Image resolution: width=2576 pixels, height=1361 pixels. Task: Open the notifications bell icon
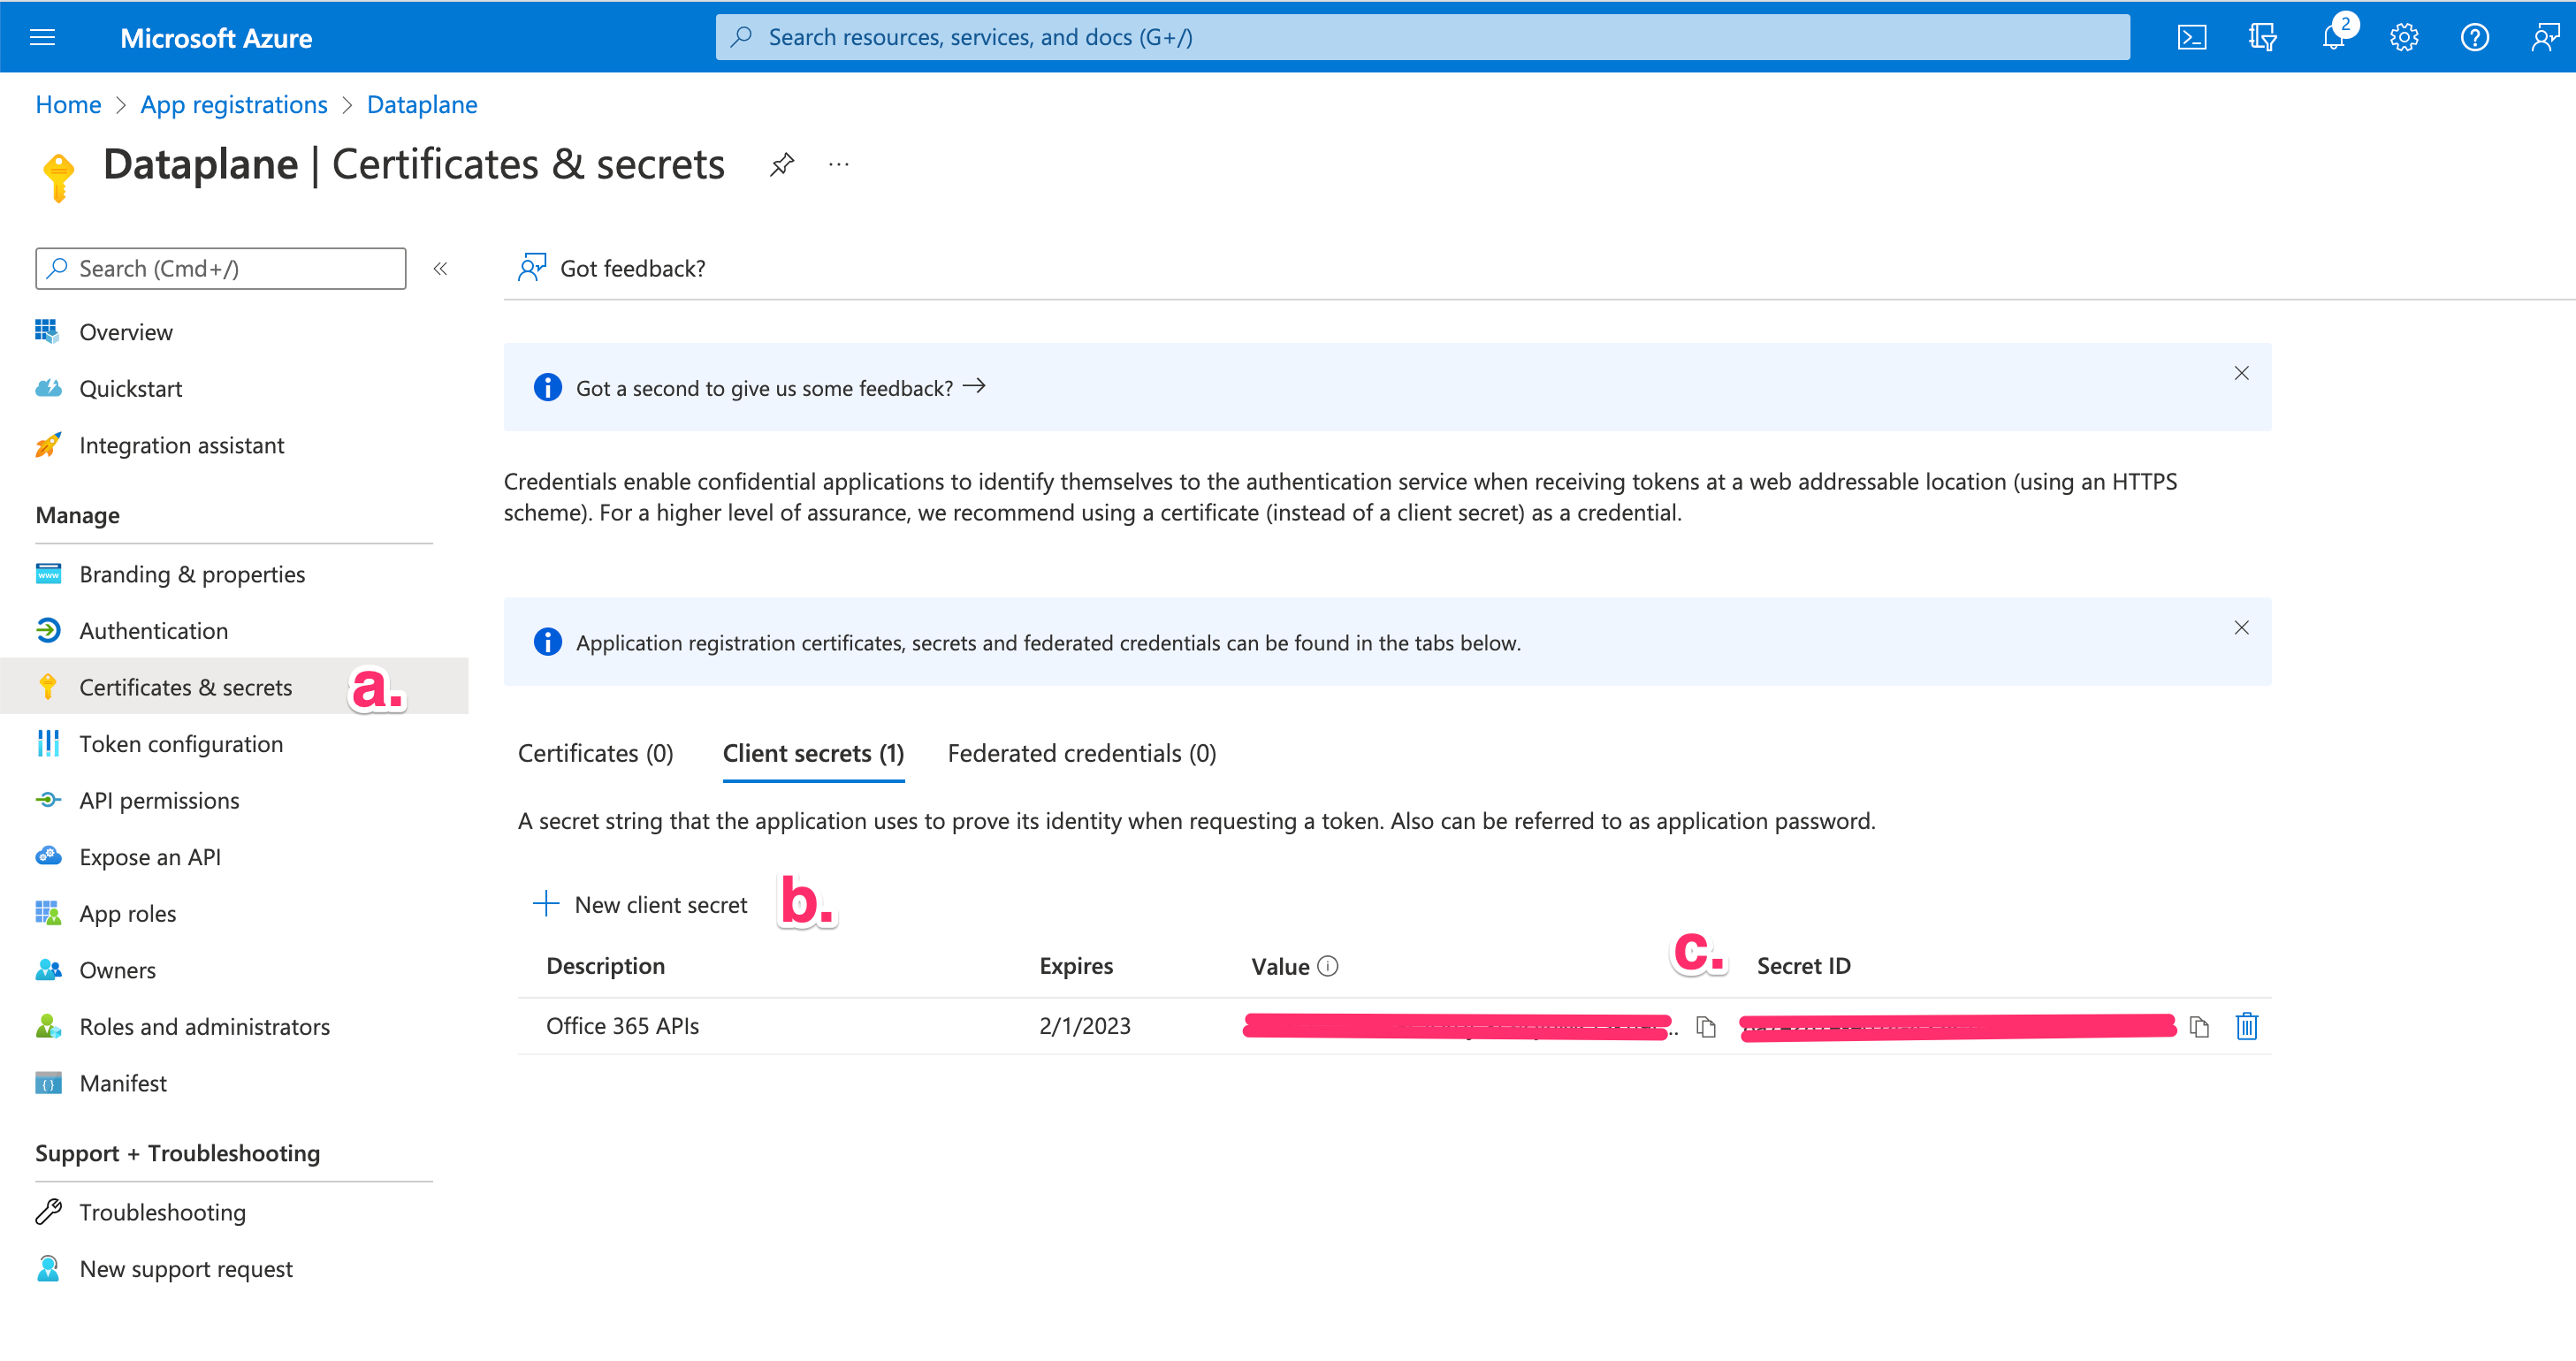2333,38
